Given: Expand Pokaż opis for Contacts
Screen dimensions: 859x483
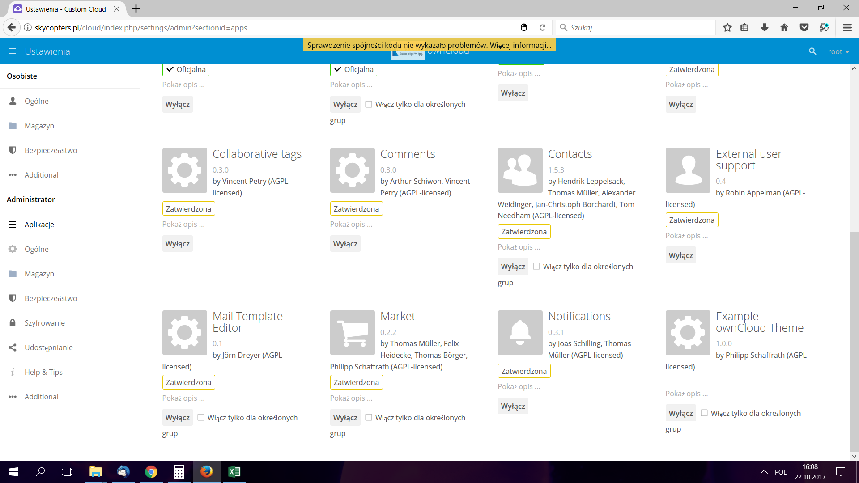Looking at the screenshot, I should click(x=519, y=247).
